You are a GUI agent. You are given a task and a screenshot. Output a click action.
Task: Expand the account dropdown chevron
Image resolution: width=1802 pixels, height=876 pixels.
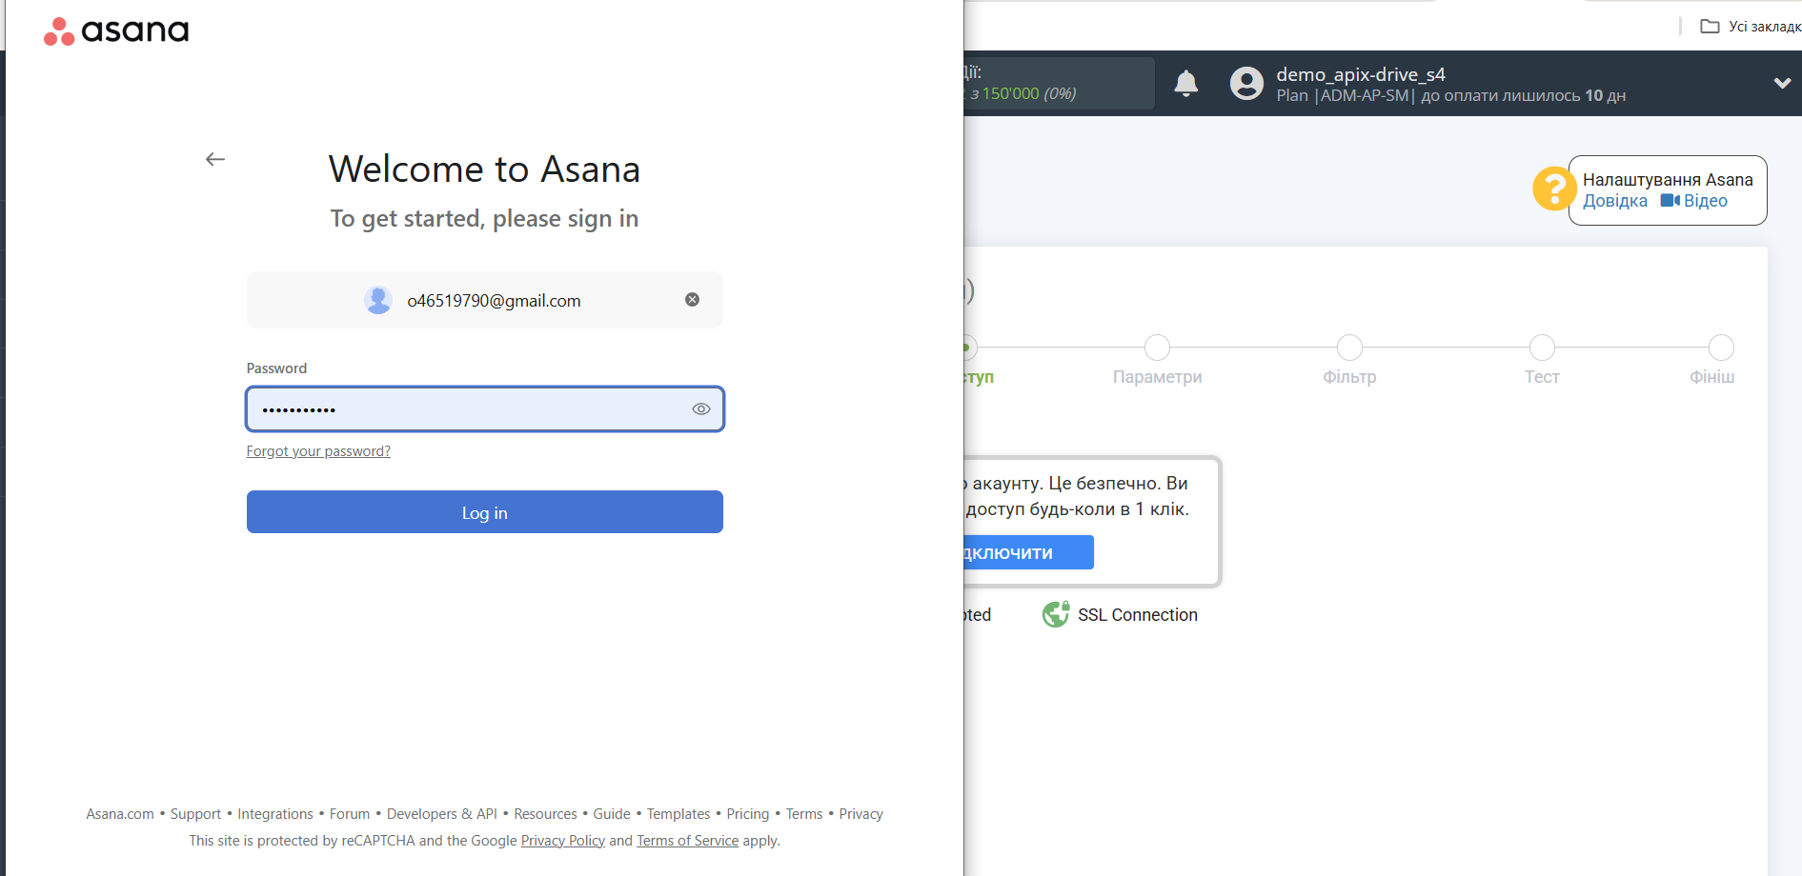coord(1781,84)
